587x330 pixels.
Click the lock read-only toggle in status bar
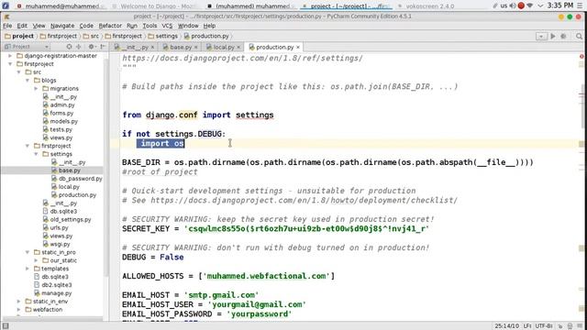560,326
